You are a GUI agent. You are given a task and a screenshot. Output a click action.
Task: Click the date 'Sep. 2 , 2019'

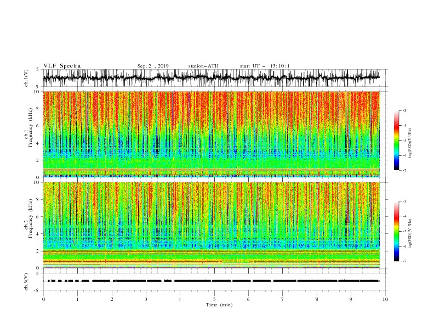(153, 66)
